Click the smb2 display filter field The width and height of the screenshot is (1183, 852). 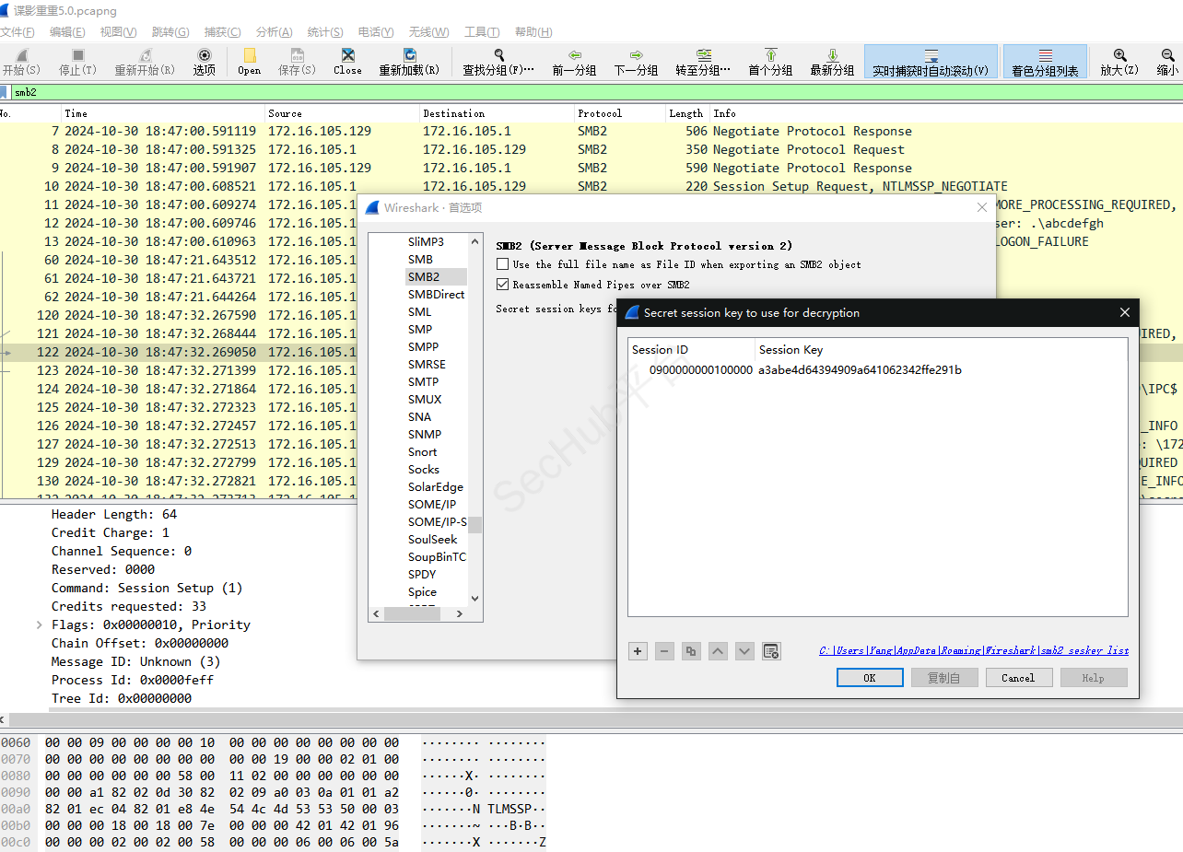pyautogui.click(x=595, y=92)
